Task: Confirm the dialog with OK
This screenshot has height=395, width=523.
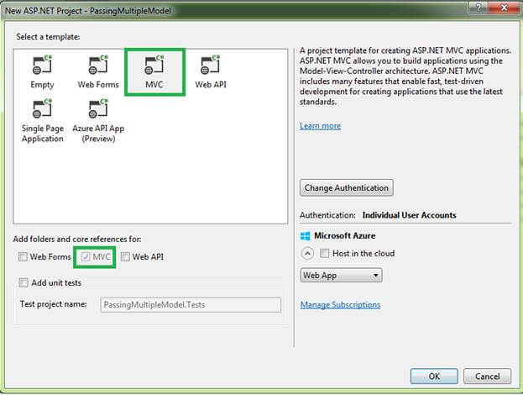Action: (434, 377)
